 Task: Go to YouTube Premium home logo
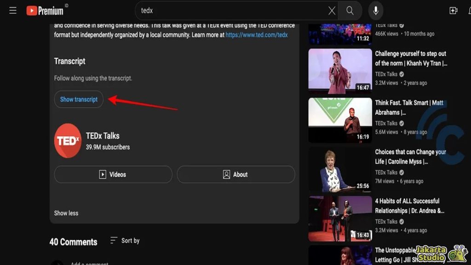(45, 11)
